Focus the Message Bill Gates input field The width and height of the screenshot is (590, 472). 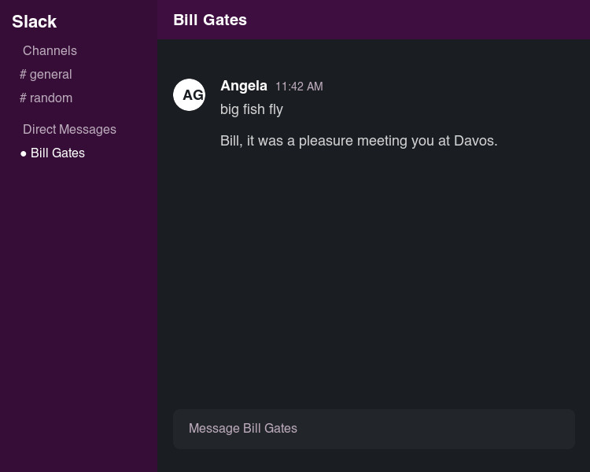point(374,429)
